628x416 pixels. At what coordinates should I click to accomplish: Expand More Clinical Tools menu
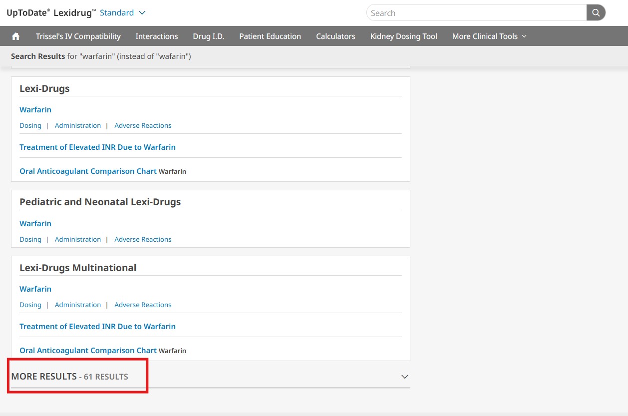tap(489, 36)
